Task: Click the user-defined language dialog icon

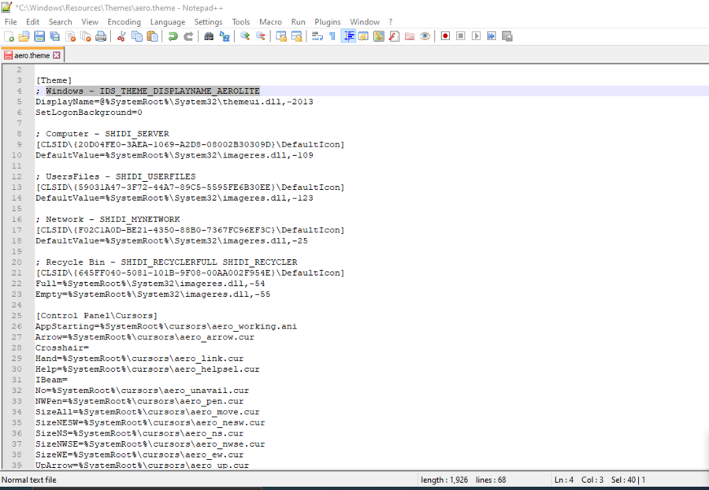Action: [363, 36]
